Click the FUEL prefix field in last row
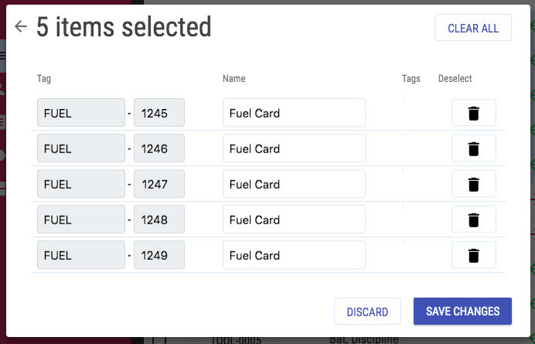 tap(81, 255)
